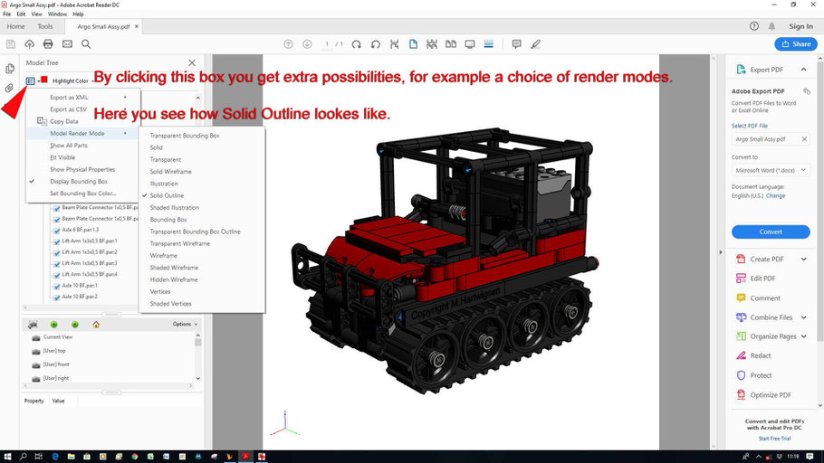Click the page number input field
The height and width of the screenshot is (463, 824).
coord(327,44)
